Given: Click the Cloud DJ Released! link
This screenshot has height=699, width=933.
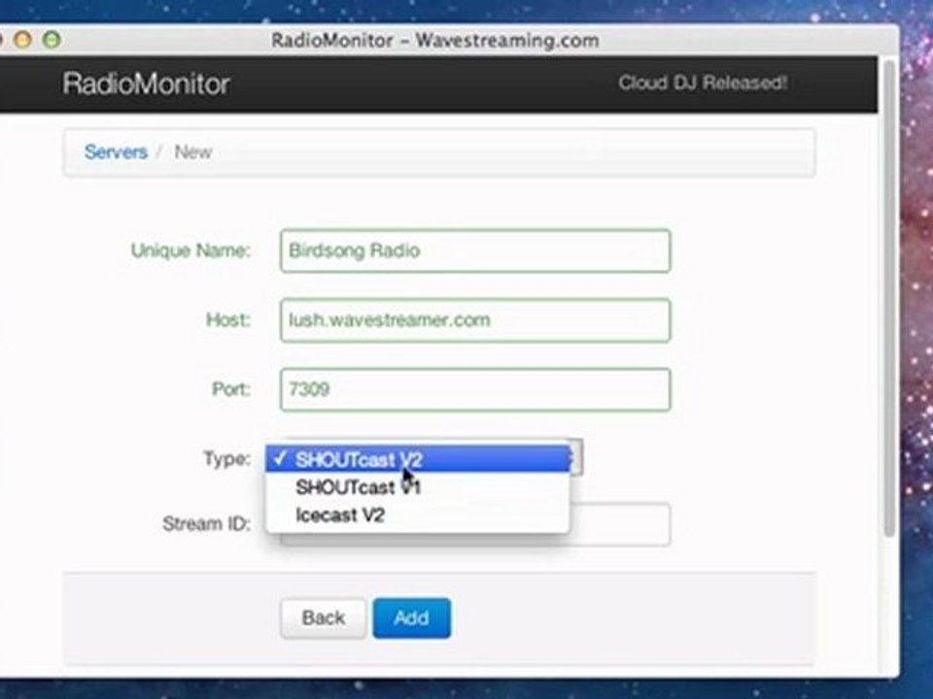Looking at the screenshot, I should (x=703, y=83).
